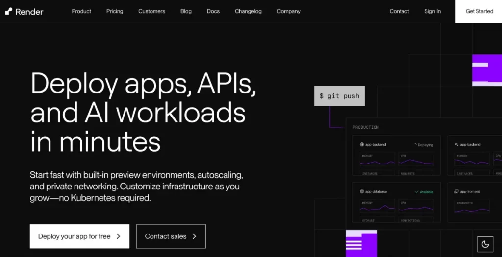Expand the Company navigation menu
The height and width of the screenshot is (257, 502).
click(x=288, y=11)
